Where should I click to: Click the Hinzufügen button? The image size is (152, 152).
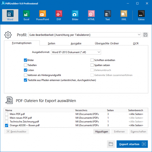pyautogui.click(x=102, y=131)
